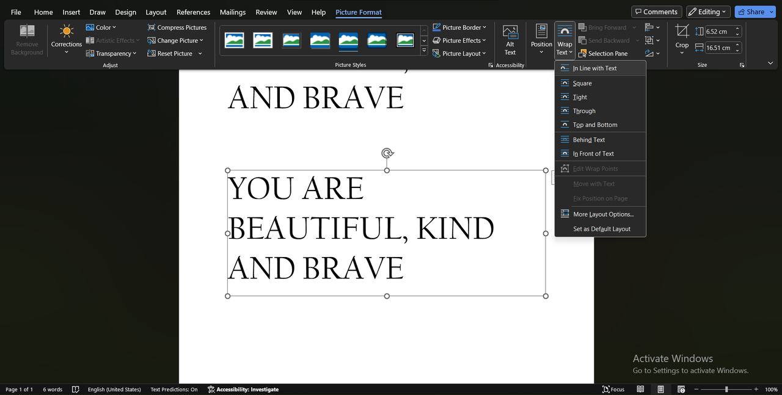782x395 pixels.
Task: Choose In Front of Text wrapping
Action: (x=601, y=154)
